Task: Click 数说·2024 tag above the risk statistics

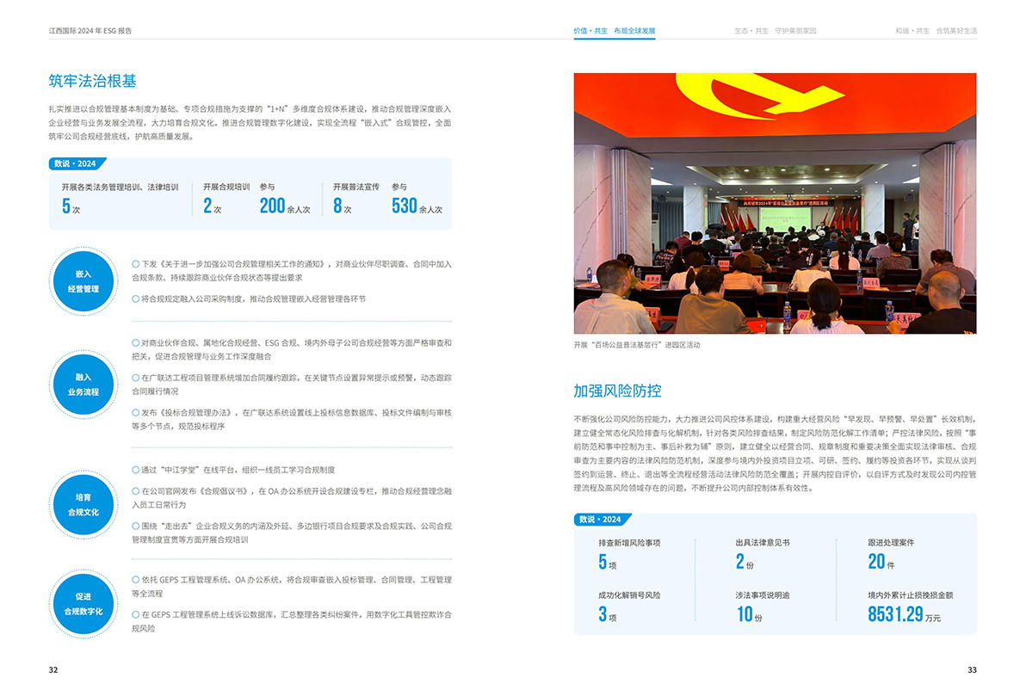Action: pyautogui.click(x=601, y=520)
